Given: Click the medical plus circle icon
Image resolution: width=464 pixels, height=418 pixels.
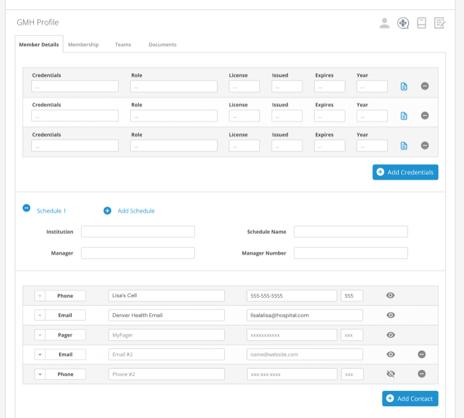Looking at the screenshot, I should tap(403, 23).
